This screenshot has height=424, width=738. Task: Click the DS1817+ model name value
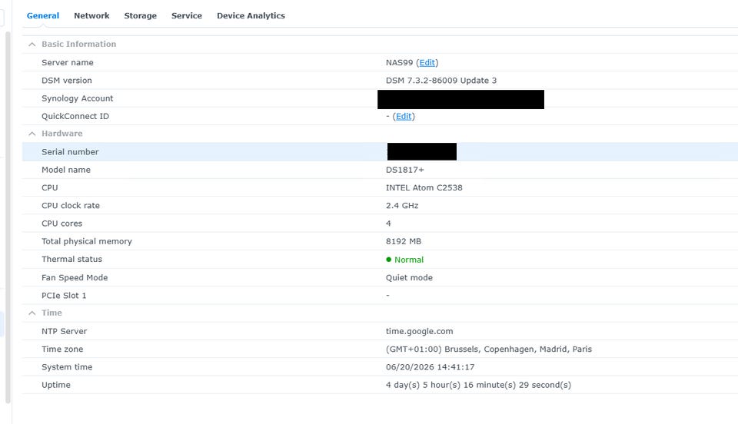tap(405, 170)
